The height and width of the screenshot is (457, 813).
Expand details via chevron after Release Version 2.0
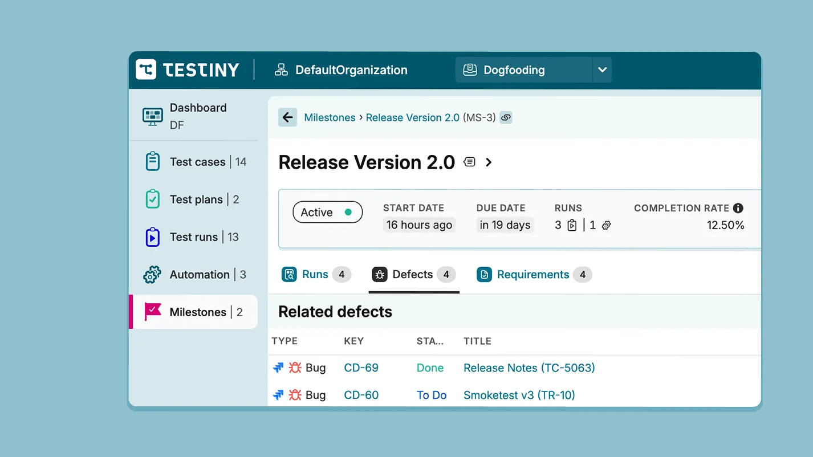click(x=489, y=162)
